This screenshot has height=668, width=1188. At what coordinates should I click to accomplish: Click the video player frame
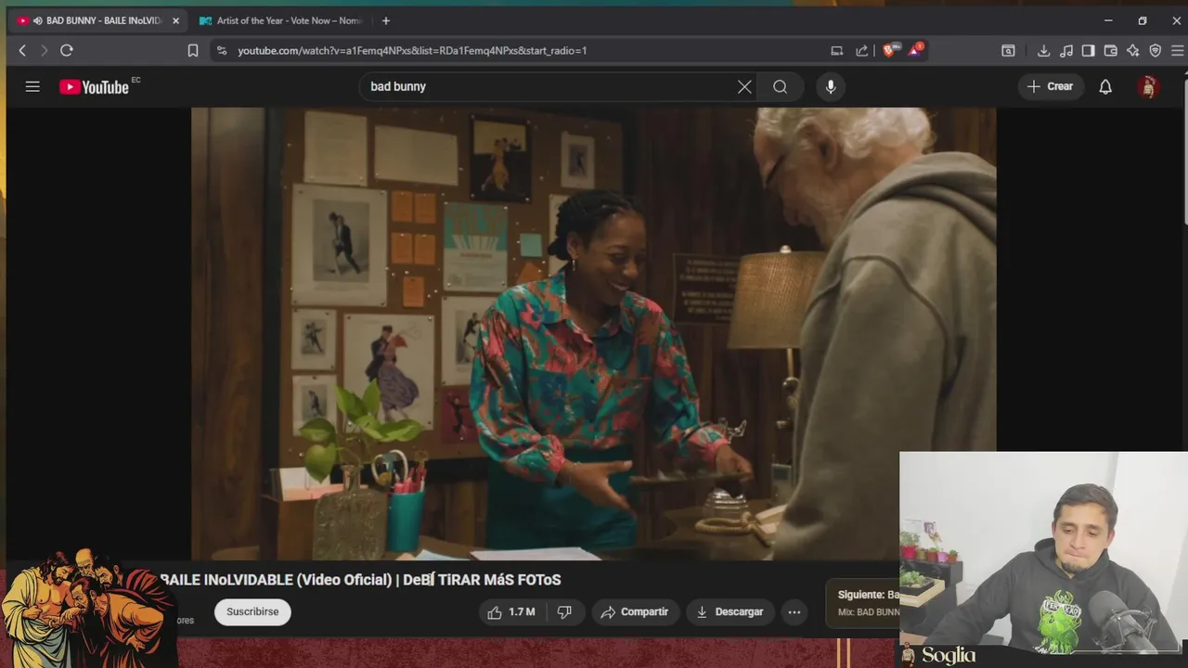coord(594,333)
